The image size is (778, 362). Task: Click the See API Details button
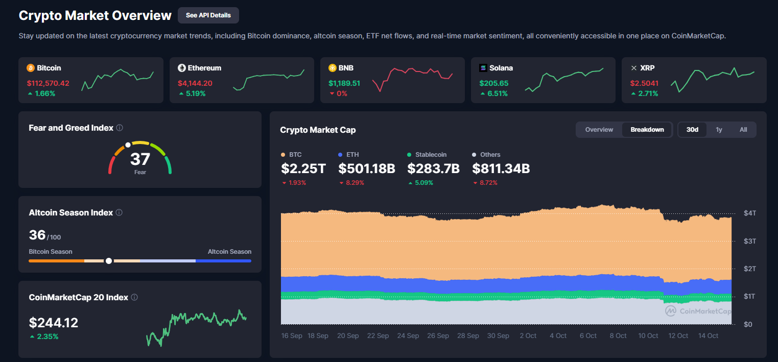coord(208,15)
